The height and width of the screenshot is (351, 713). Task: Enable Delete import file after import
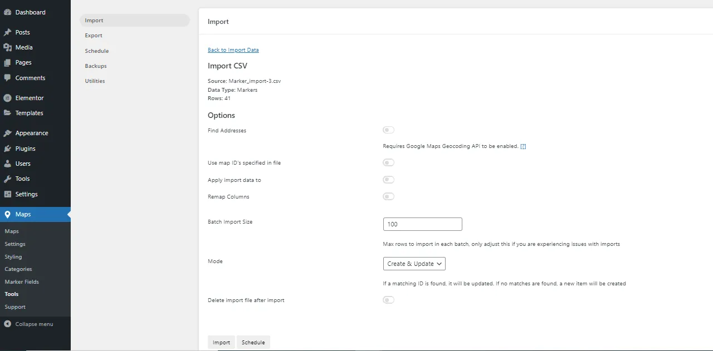click(388, 299)
